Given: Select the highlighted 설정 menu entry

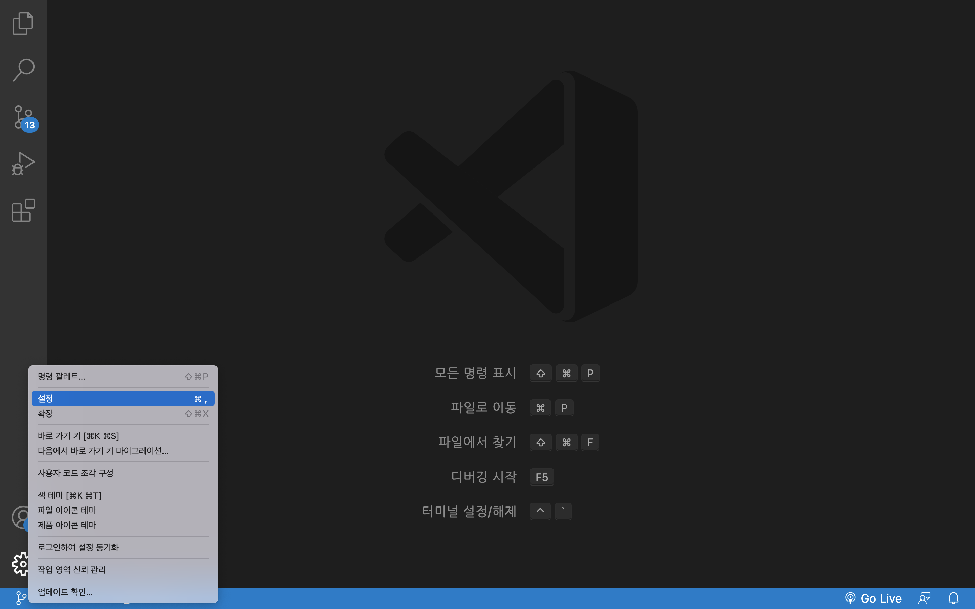Looking at the screenshot, I should tap(123, 398).
